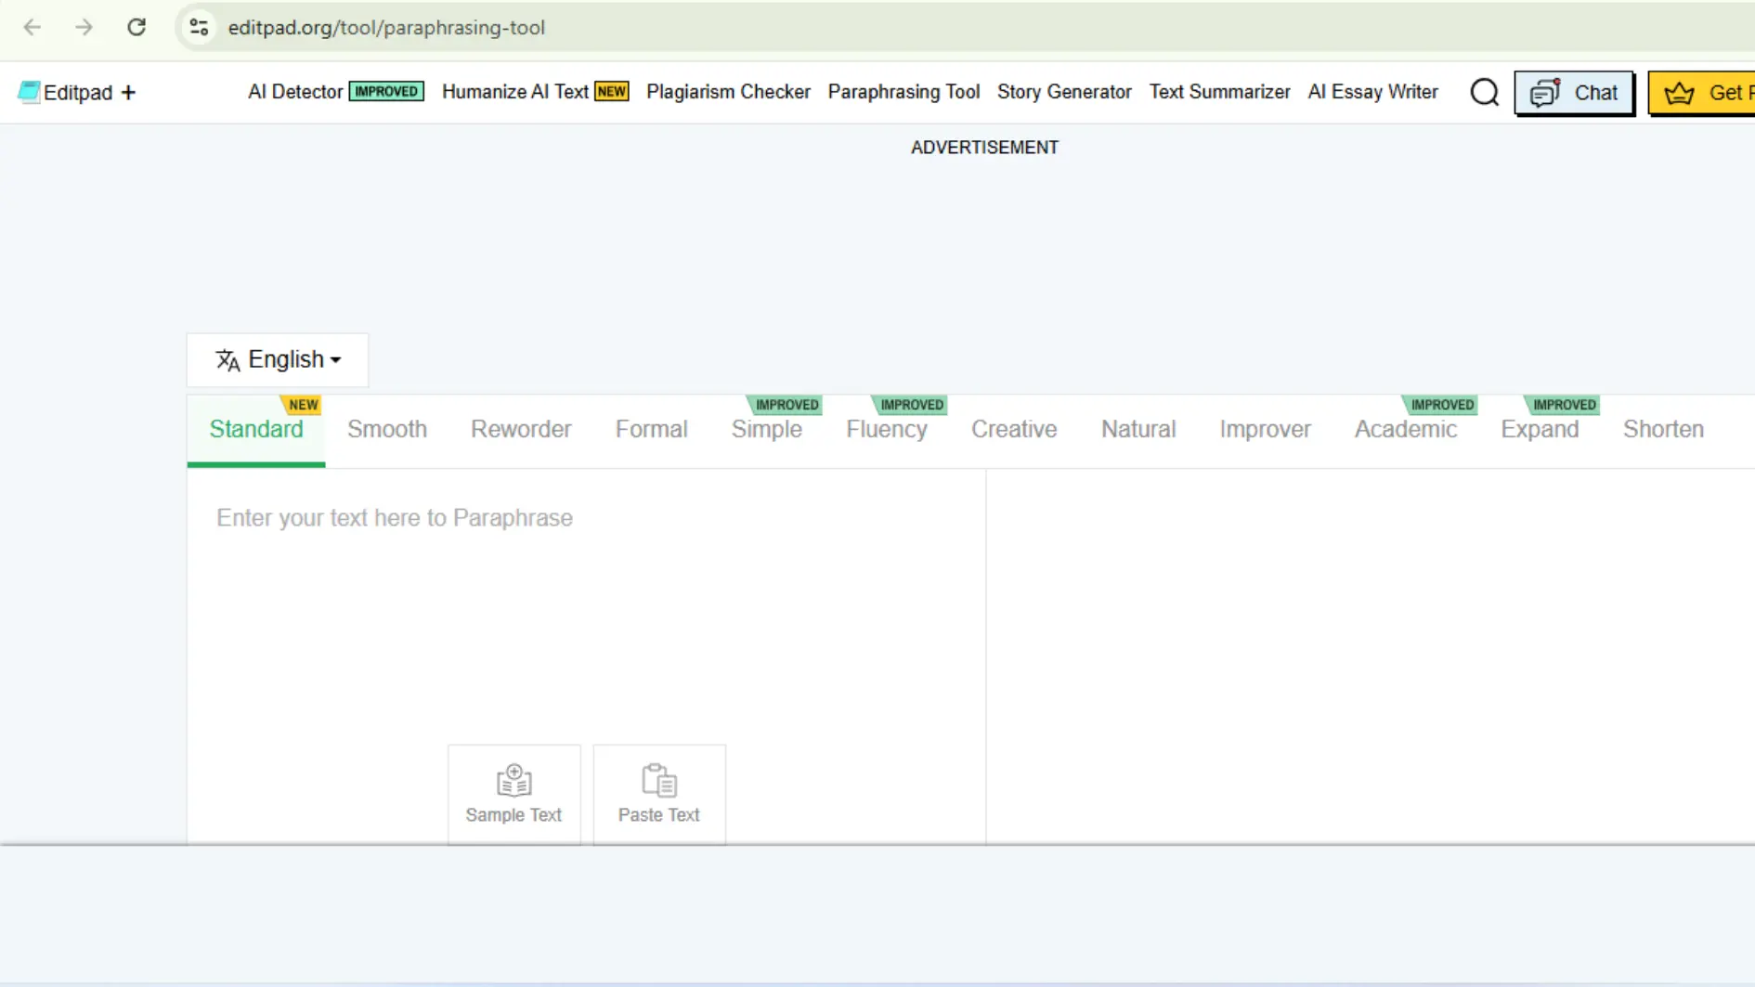Choose the Creative mode tab
Screen dimensions: 1755x987
coord(1013,429)
